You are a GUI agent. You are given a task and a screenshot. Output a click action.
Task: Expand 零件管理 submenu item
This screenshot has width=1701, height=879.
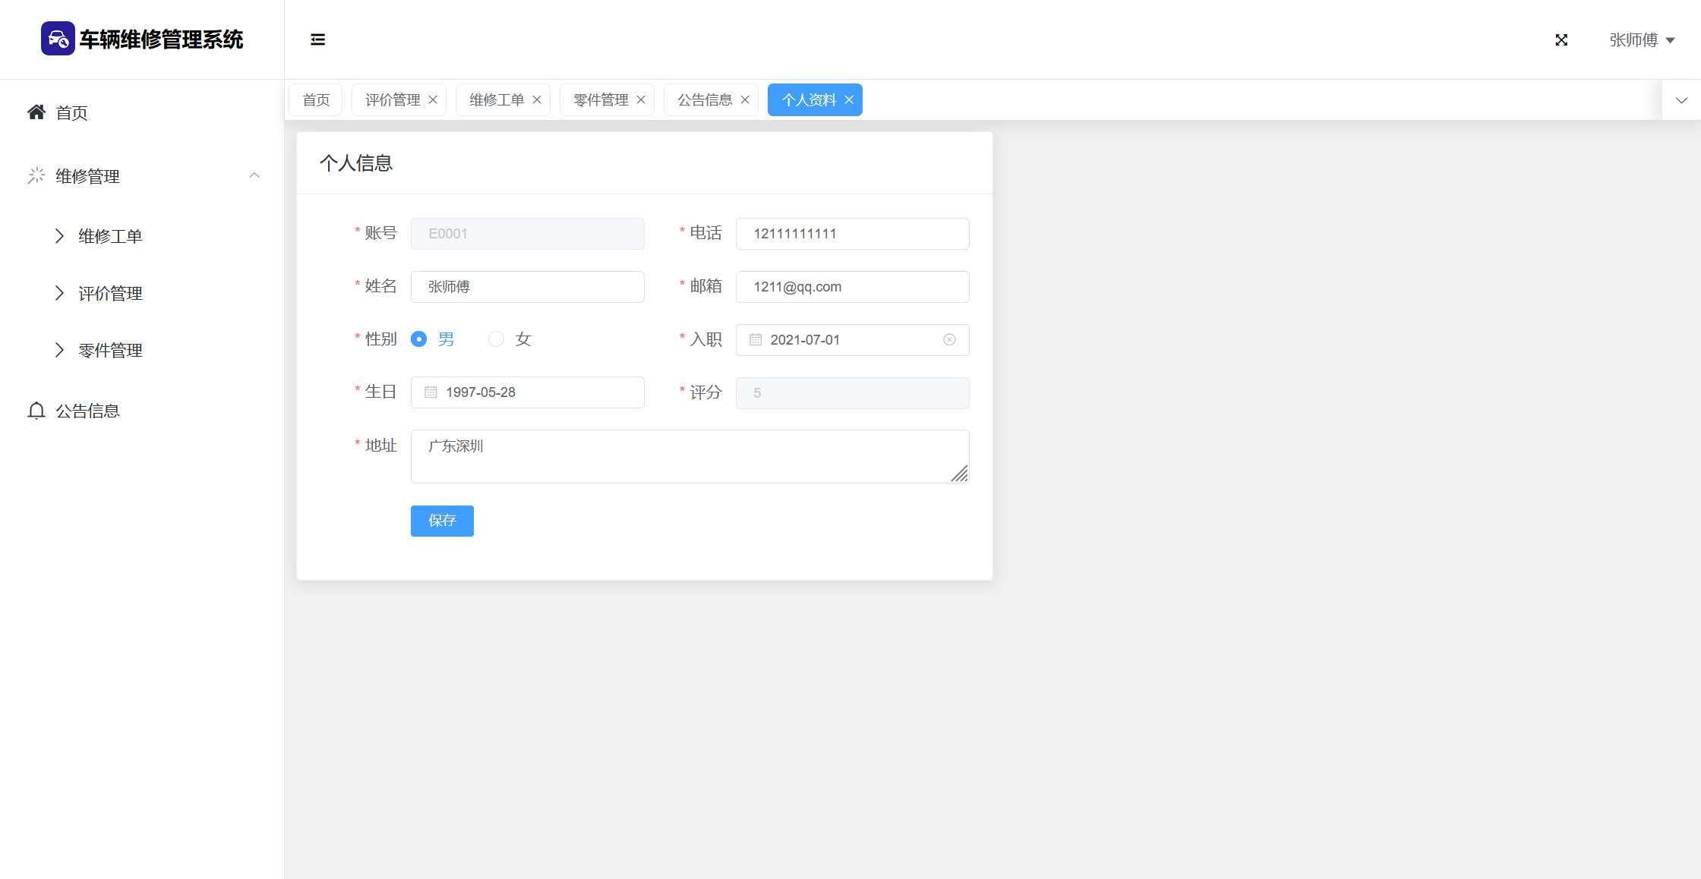click(110, 350)
